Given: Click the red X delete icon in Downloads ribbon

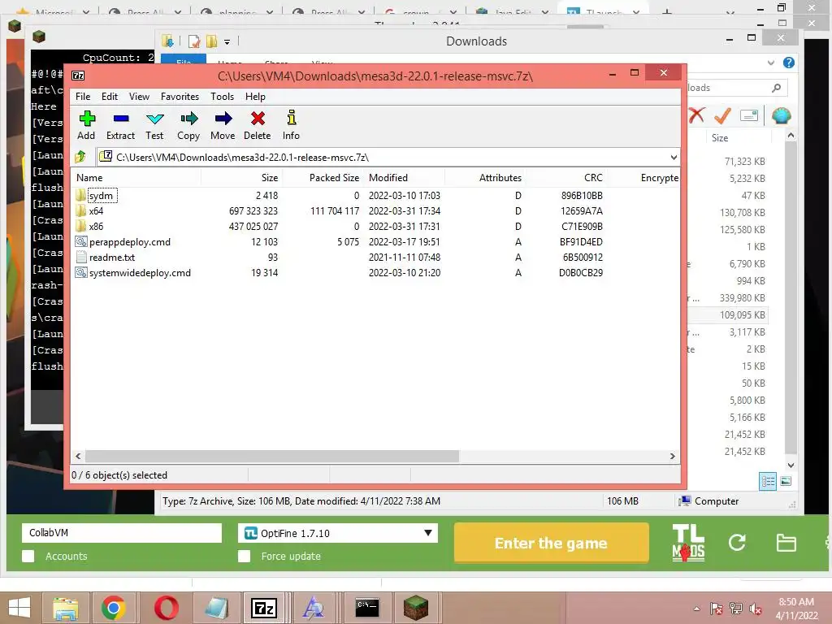Looking at the screenshot, I should point(696,115).
